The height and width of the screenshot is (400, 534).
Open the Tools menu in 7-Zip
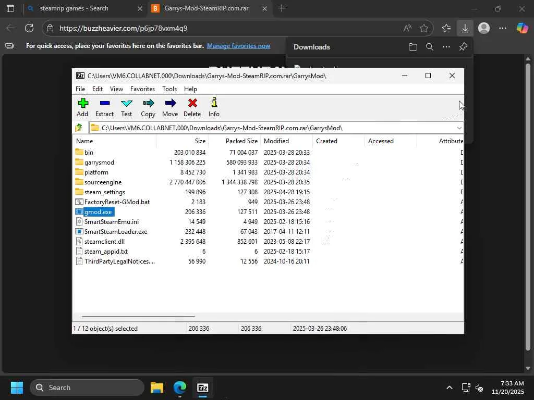tap(169, 89)
